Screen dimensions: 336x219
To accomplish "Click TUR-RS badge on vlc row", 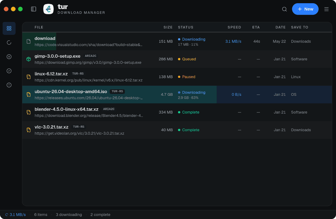I will click(78, 127).
